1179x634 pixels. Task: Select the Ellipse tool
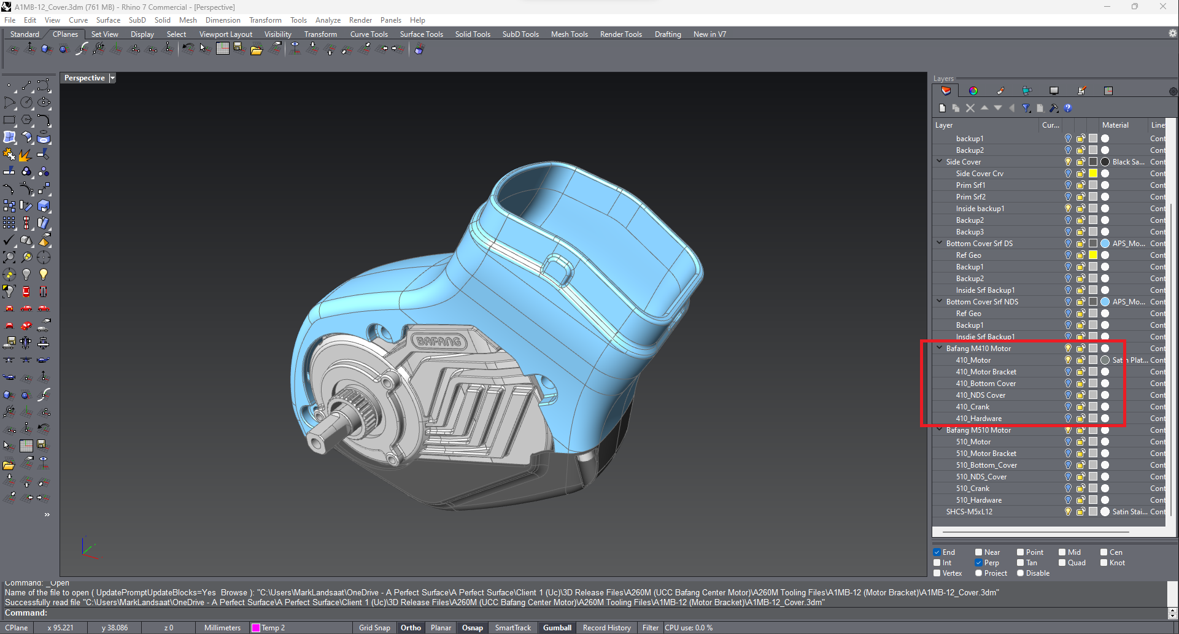tap(44, 102)
